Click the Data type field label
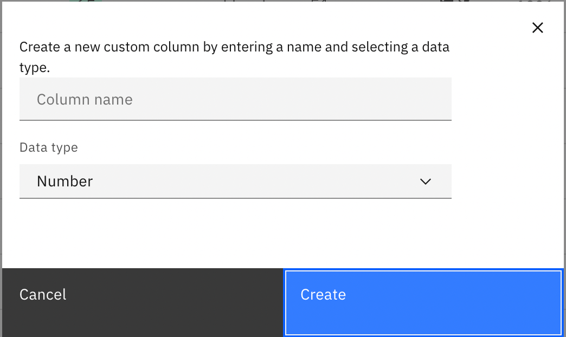Image resolution: width=566 pixels, height=337 pixels. coord(49,147)
